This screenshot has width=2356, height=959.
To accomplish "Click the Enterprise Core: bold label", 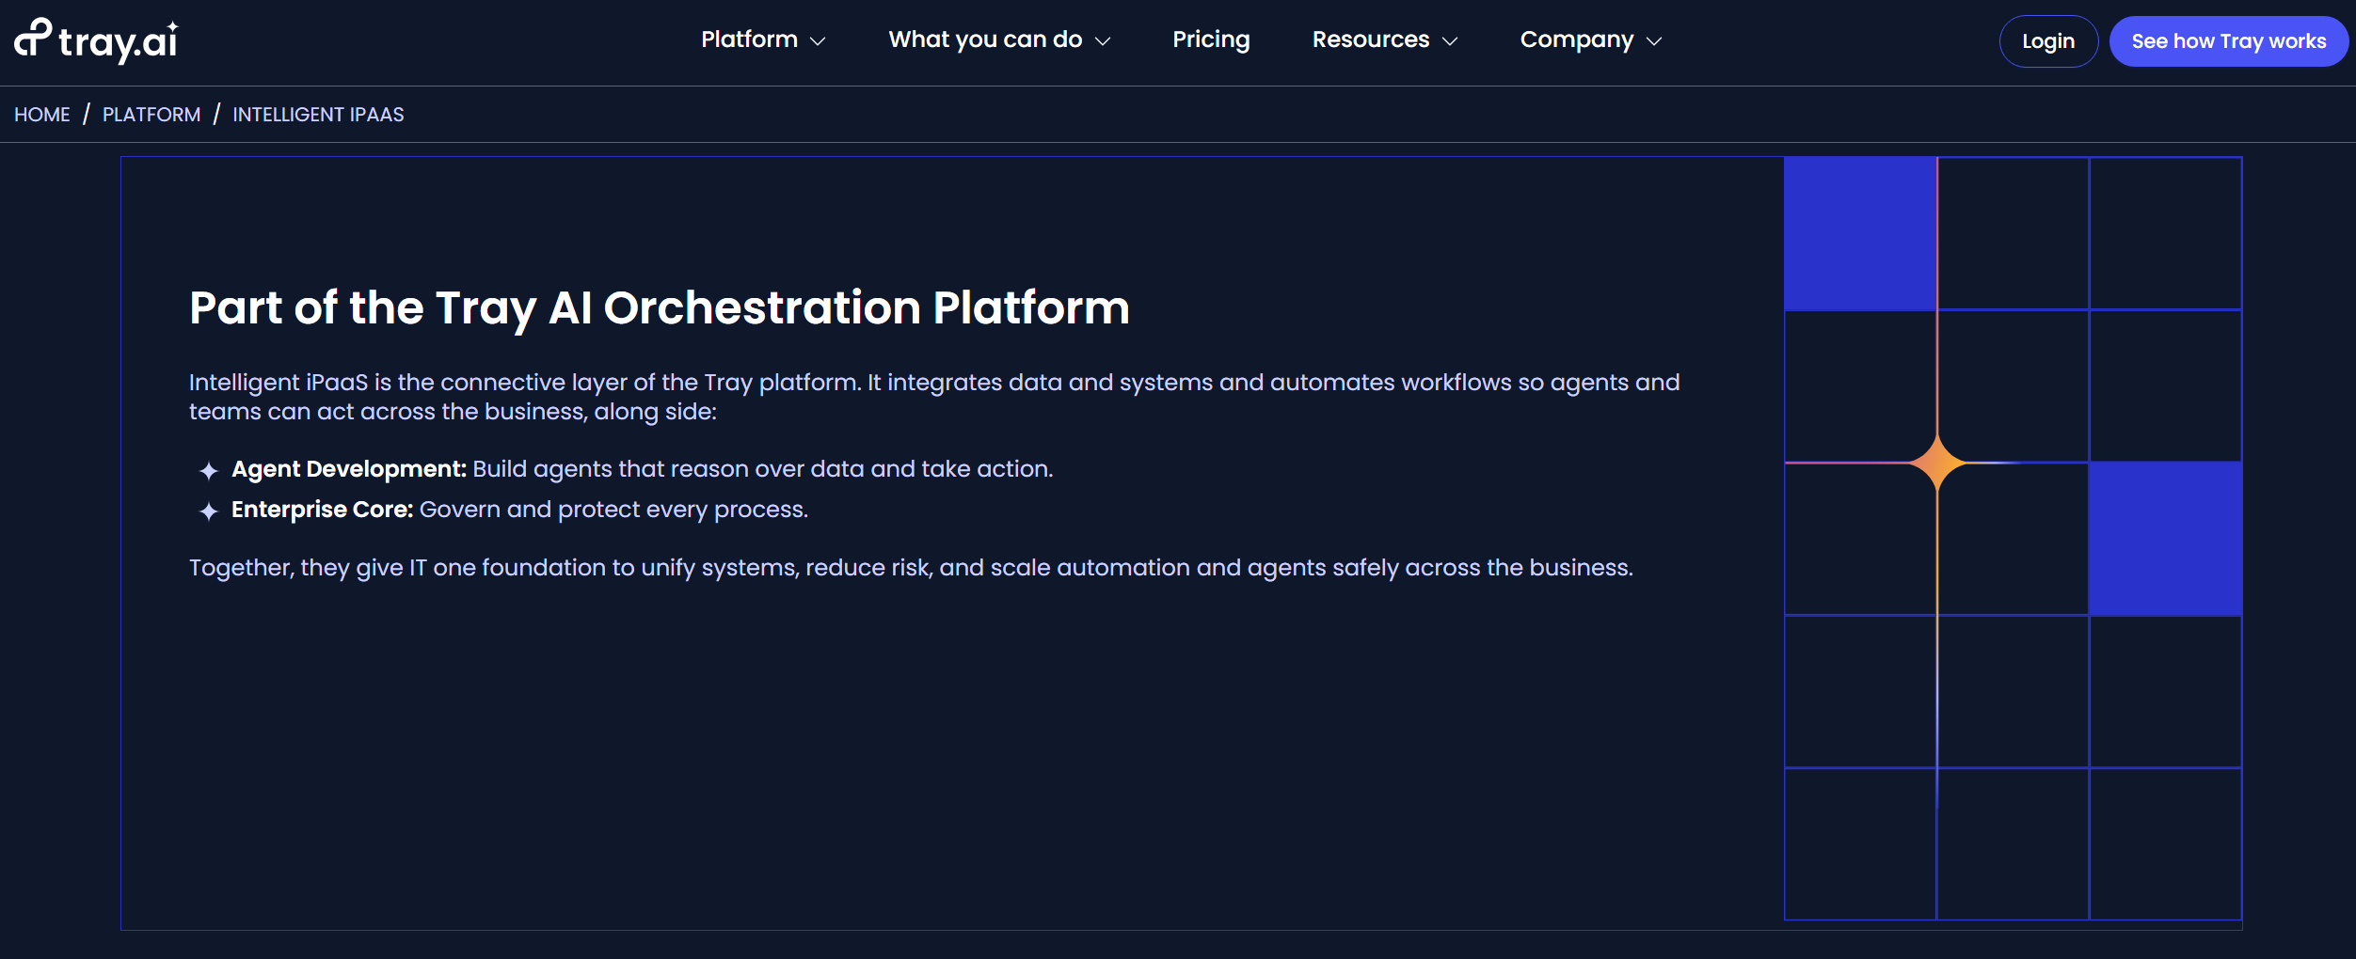I will point(323,510).
